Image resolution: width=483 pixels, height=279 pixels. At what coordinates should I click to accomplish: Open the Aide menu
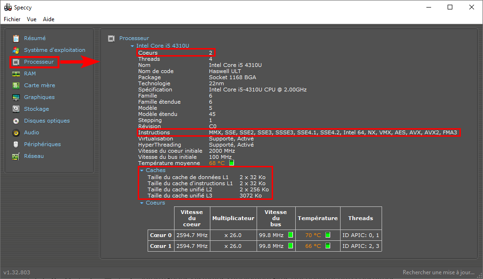[x=49, y=19]
